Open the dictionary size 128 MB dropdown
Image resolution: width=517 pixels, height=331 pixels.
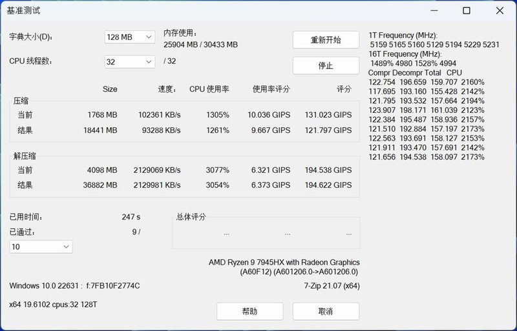click(130, 37)
